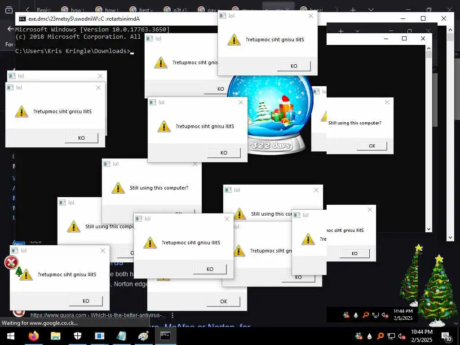The image size is (460, 345).
Task: Click KO in front dialog of left stacked pair
Action: [x=81, y=138]
